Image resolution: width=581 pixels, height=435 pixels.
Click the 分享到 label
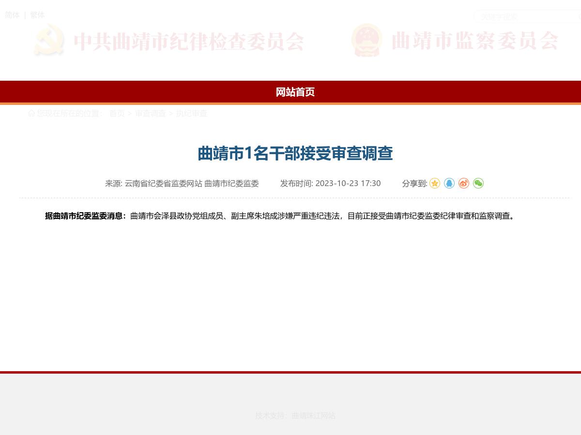pos(414,183)
